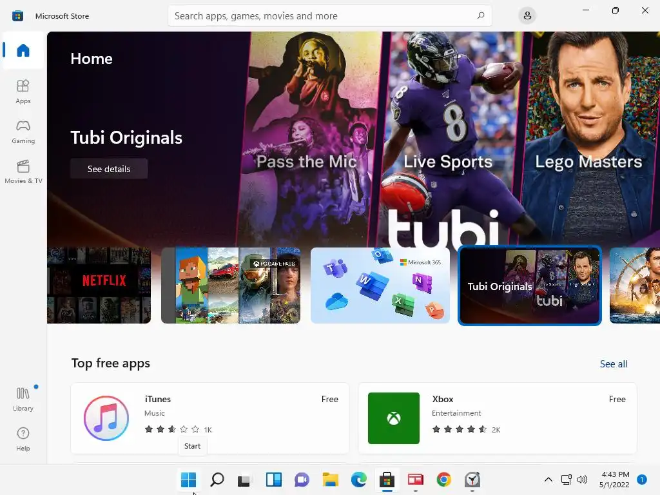The image size is (660, 495).
Task: Open the clock and date in taskbar
Action: [x=614, y=480]
